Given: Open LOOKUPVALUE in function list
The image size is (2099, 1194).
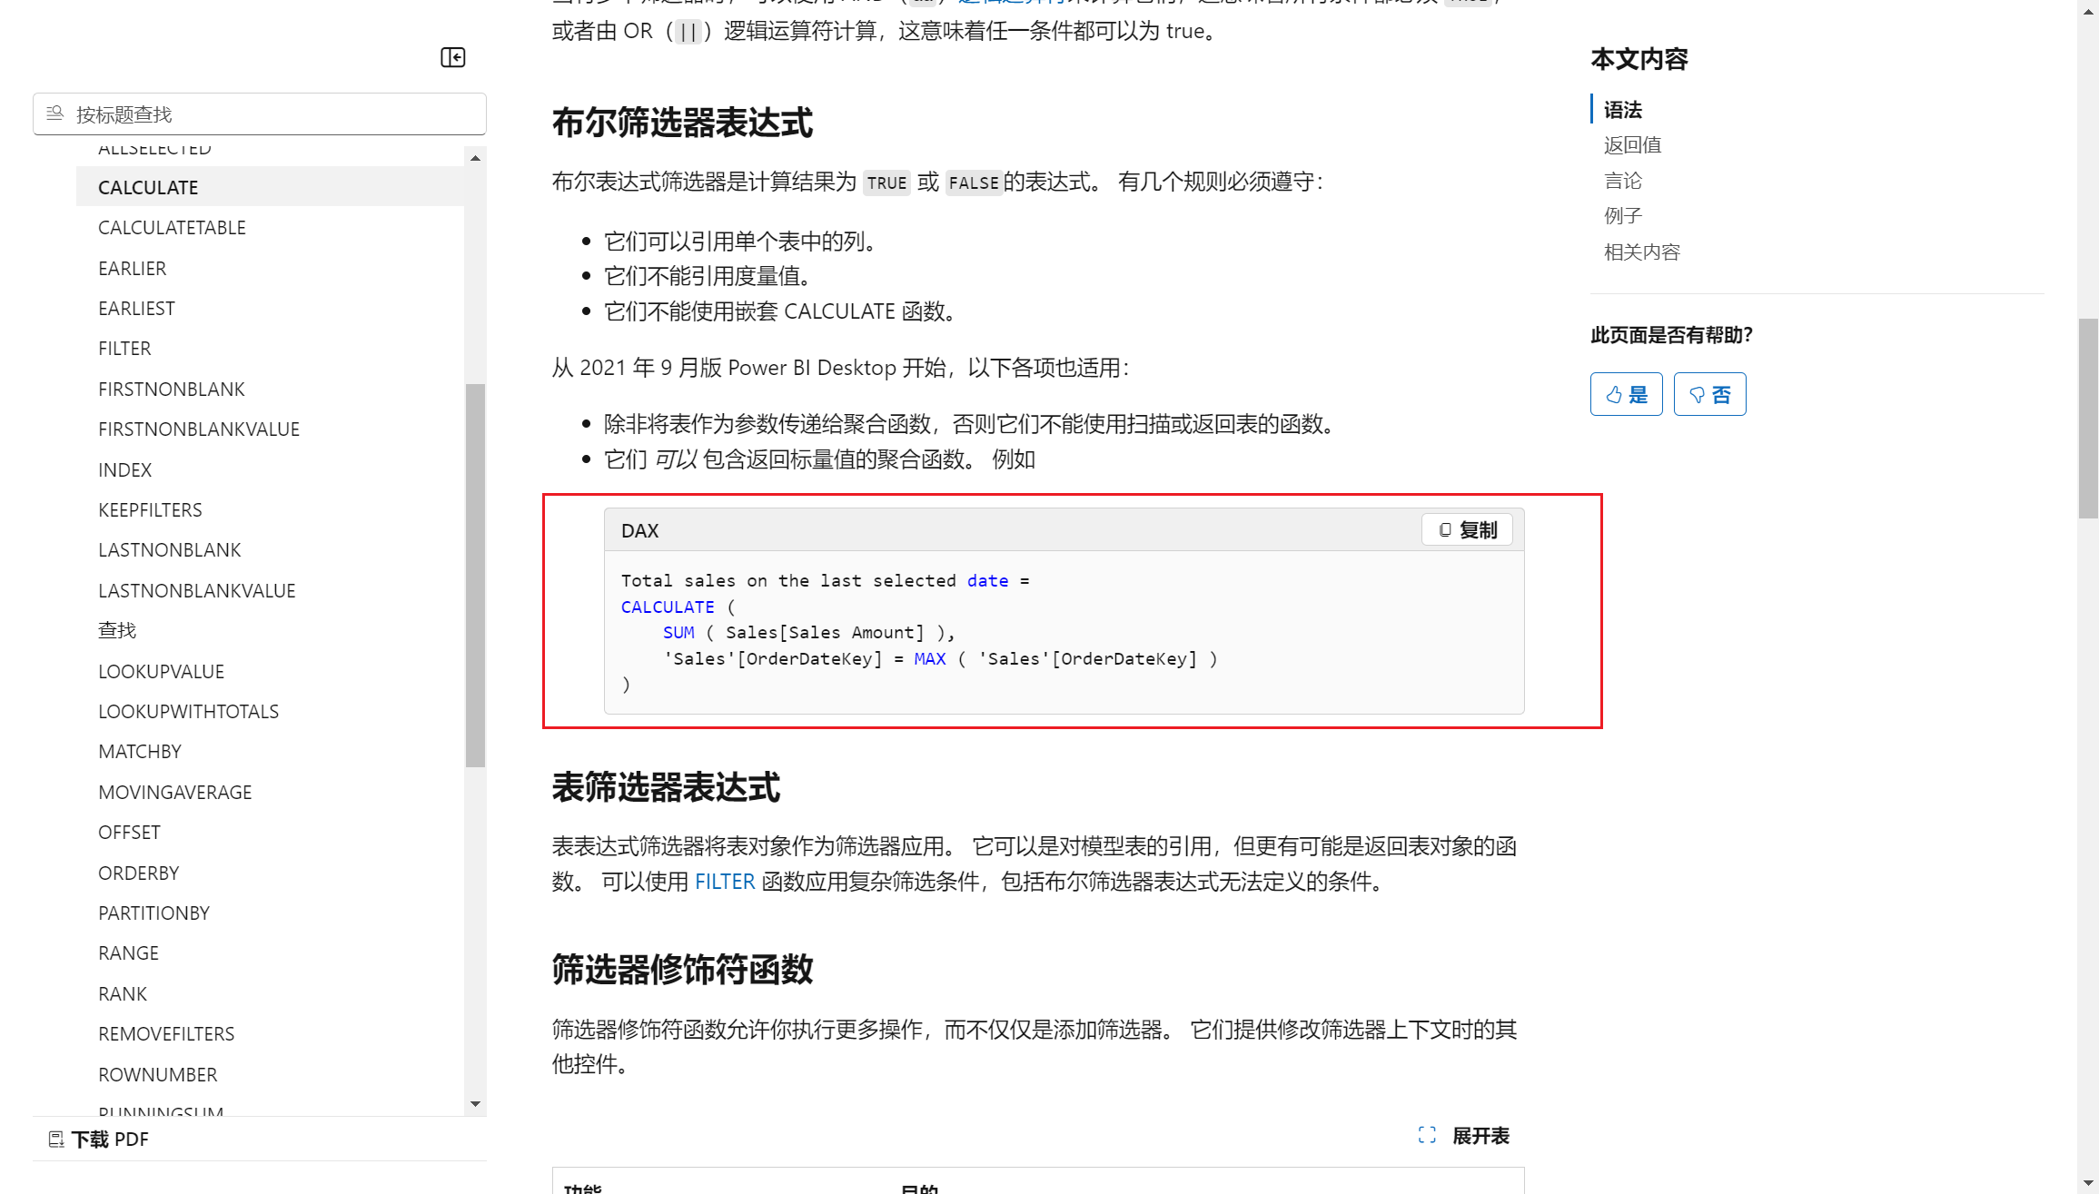Looking at the screenshot, I should [161, 672].
